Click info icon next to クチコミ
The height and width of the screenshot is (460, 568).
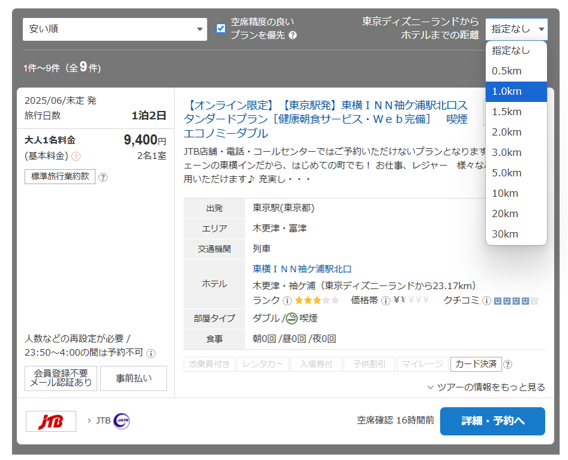tap(486, 300)
